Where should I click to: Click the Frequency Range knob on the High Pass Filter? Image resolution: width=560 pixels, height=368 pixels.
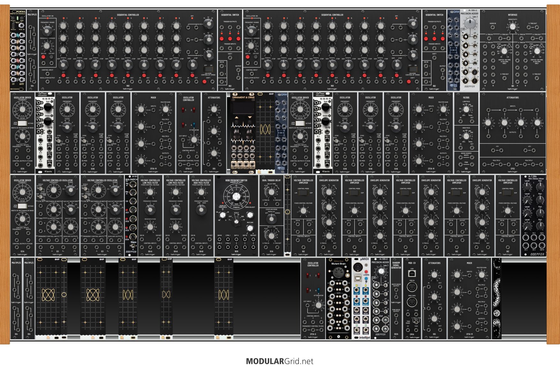click(201, 210)
